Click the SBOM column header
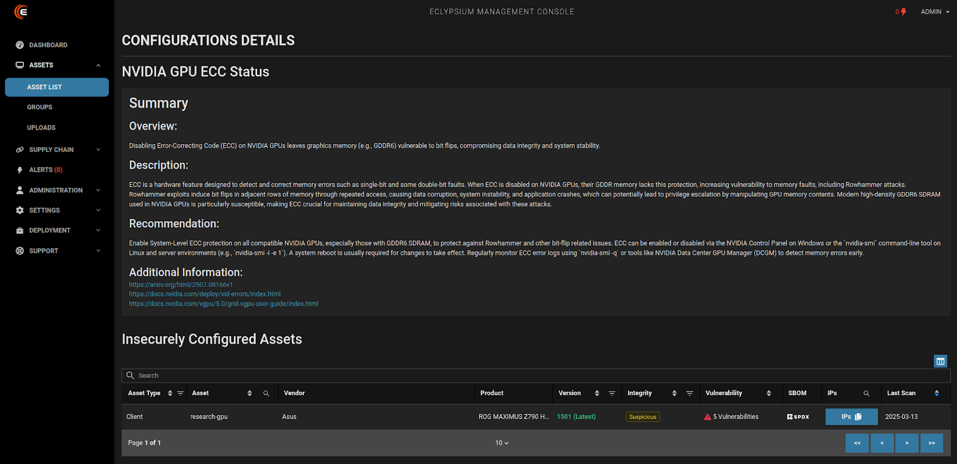Screen dimensions: 957x464 point(797,393)
